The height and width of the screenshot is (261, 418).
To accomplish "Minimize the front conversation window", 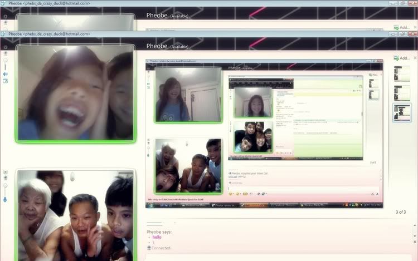I will tap(393, 34).
